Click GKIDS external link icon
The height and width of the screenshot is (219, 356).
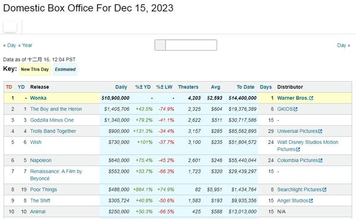[295, 109]
